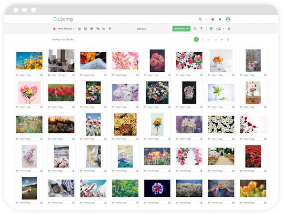Image resolution: width=283 pixels, height=214 pixels.
Task: Expand the Floral Fanatics calendar dropdown
Action: [x=63, y=29]
